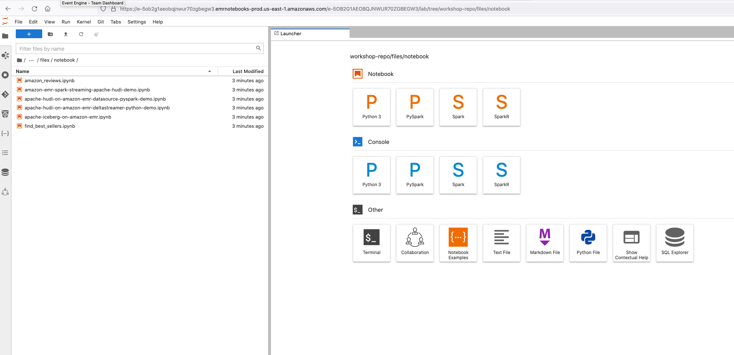
Task: Start a PySpark console
Action: coord(415,175)
